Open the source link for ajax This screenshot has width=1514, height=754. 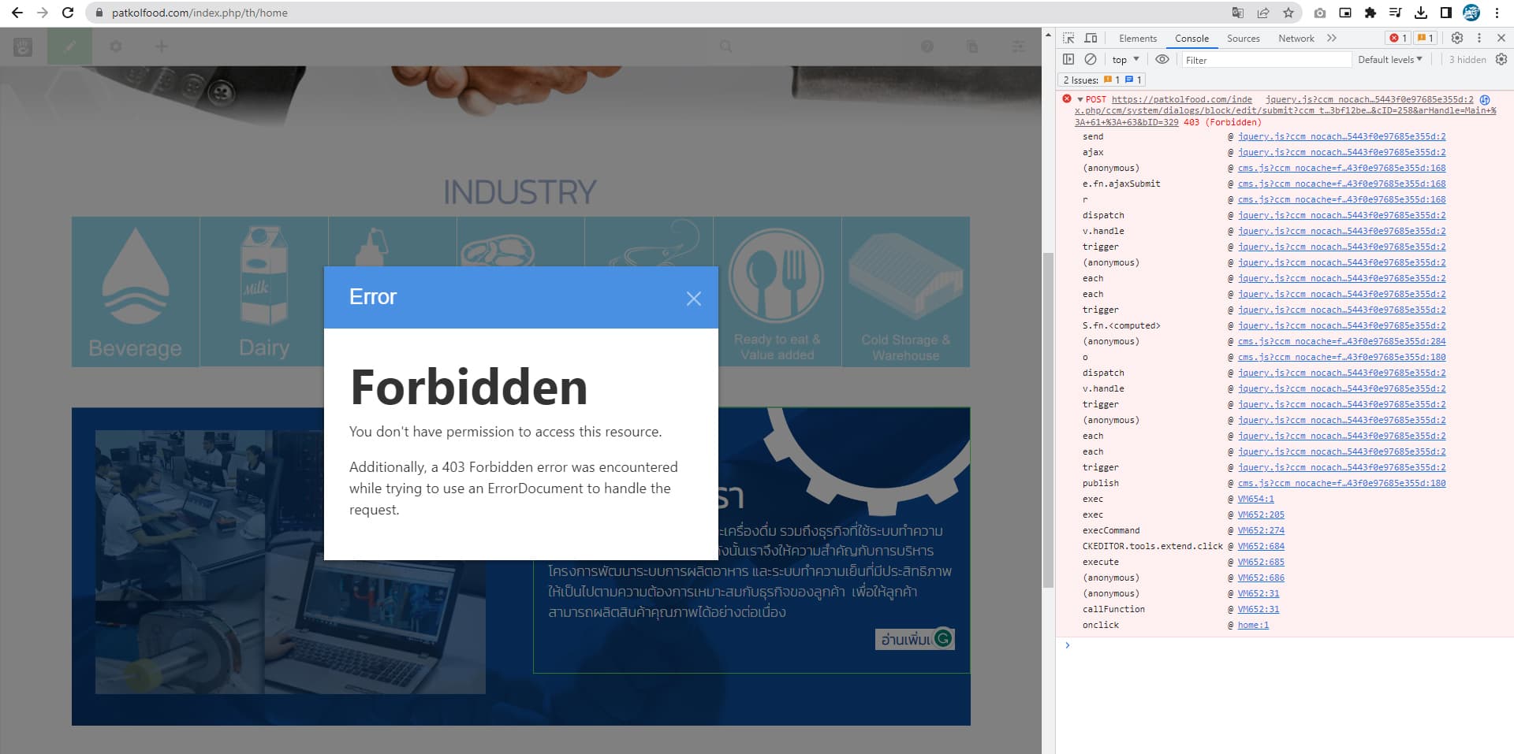click(1341, 152)
